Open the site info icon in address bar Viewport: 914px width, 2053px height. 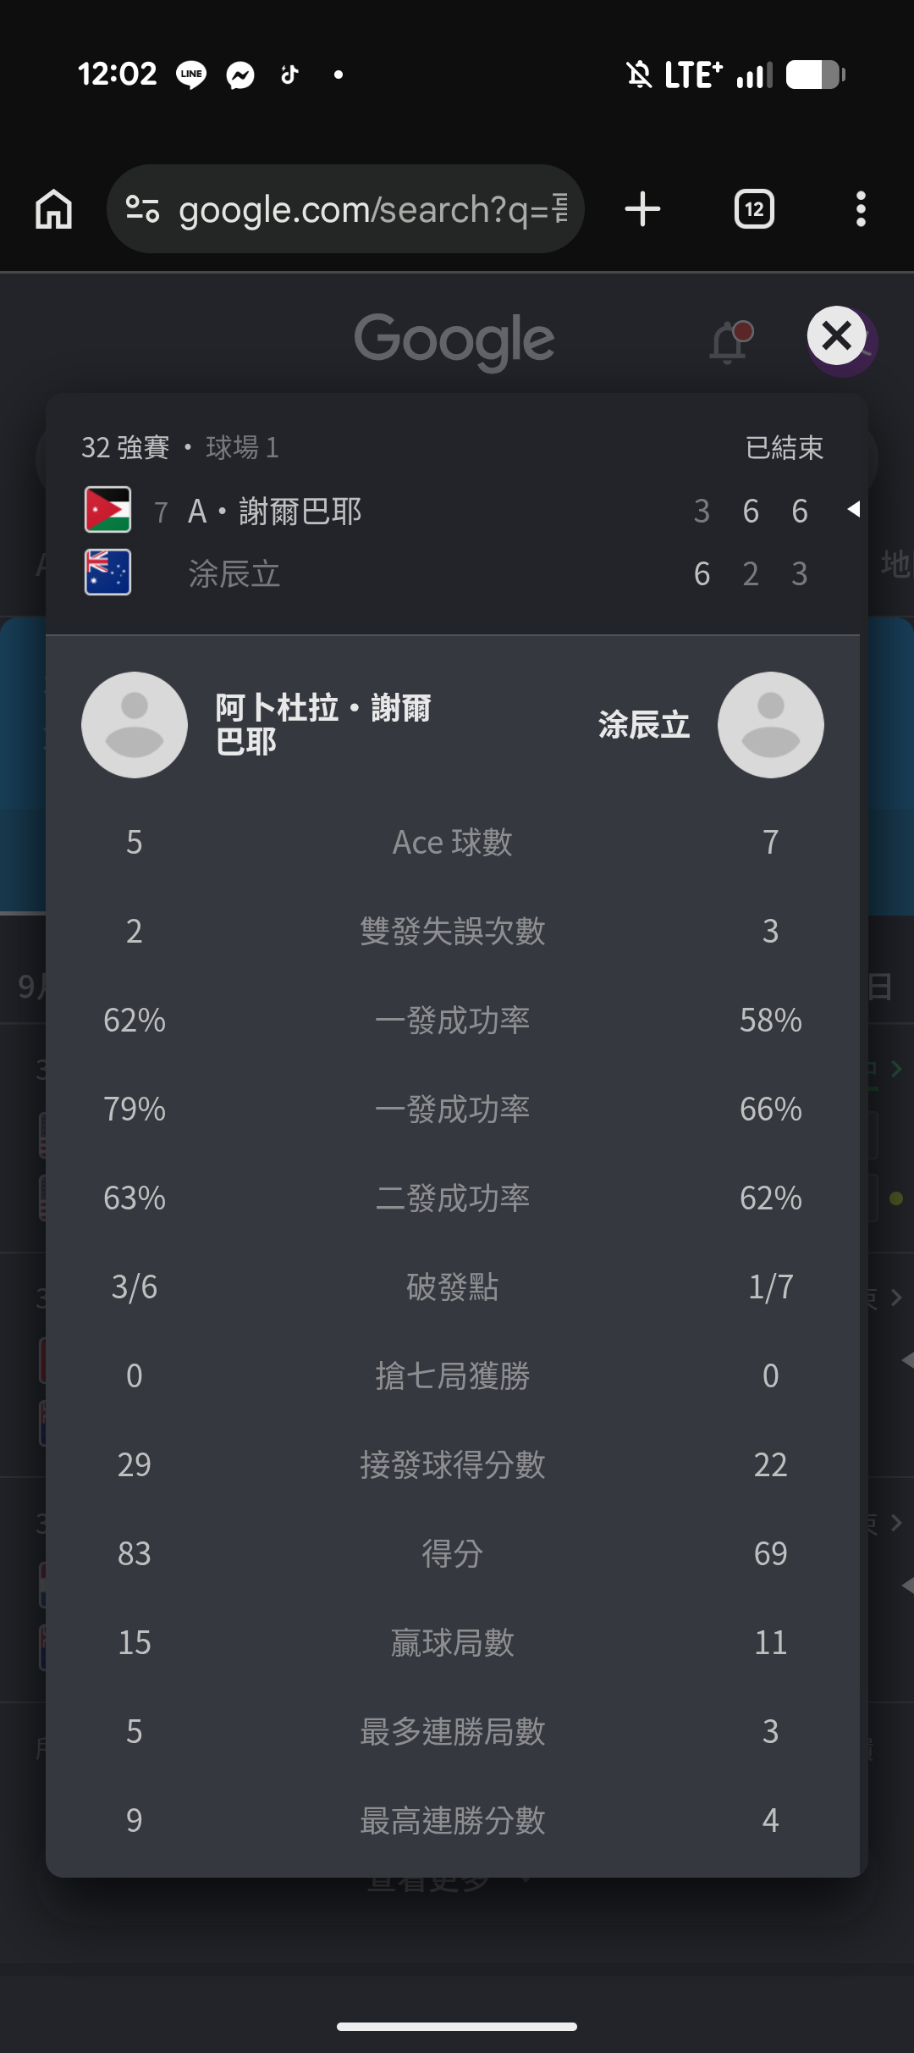[142, 209]
